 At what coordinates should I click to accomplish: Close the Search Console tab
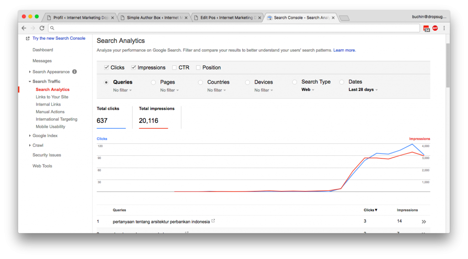click(x=333, y=18)
